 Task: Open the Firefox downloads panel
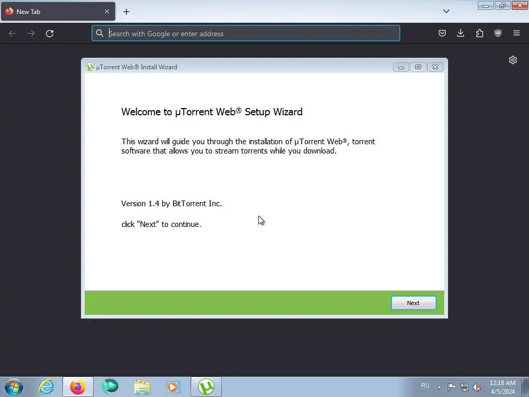(460, 33)
